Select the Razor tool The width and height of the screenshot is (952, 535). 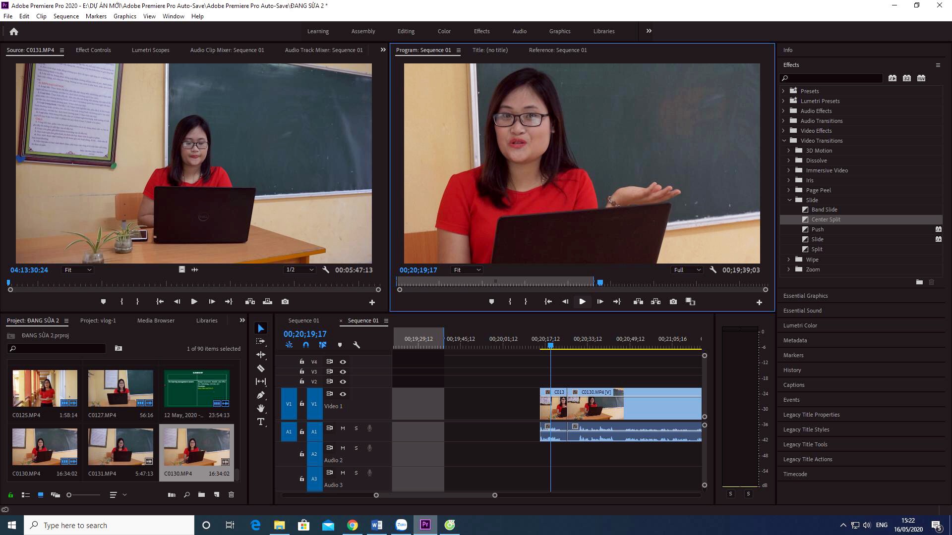[x=261, y=368]
